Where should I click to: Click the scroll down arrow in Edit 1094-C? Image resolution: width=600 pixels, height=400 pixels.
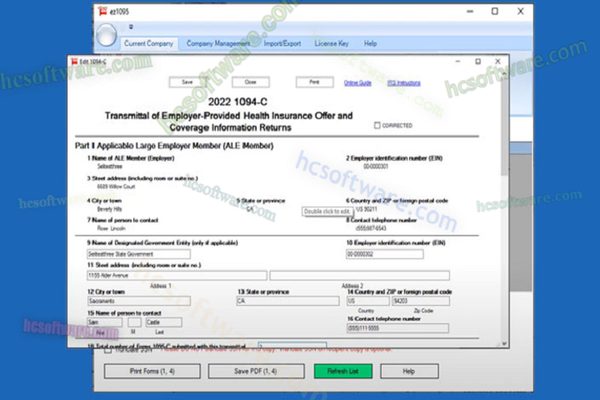[504, 343]
